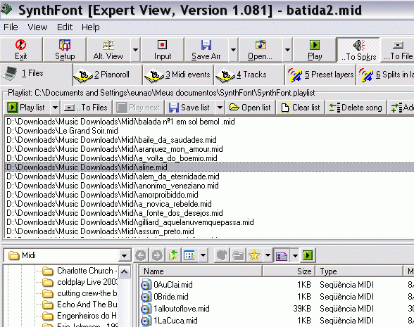This screenshot has width=414, height=327.
Task: Expand the details pane dropdown arrow
Action: 295,255
